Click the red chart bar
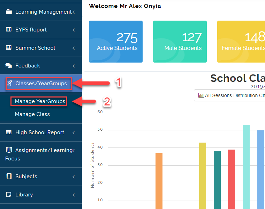This screenshot has width=265, height=209. coord(232,179)
